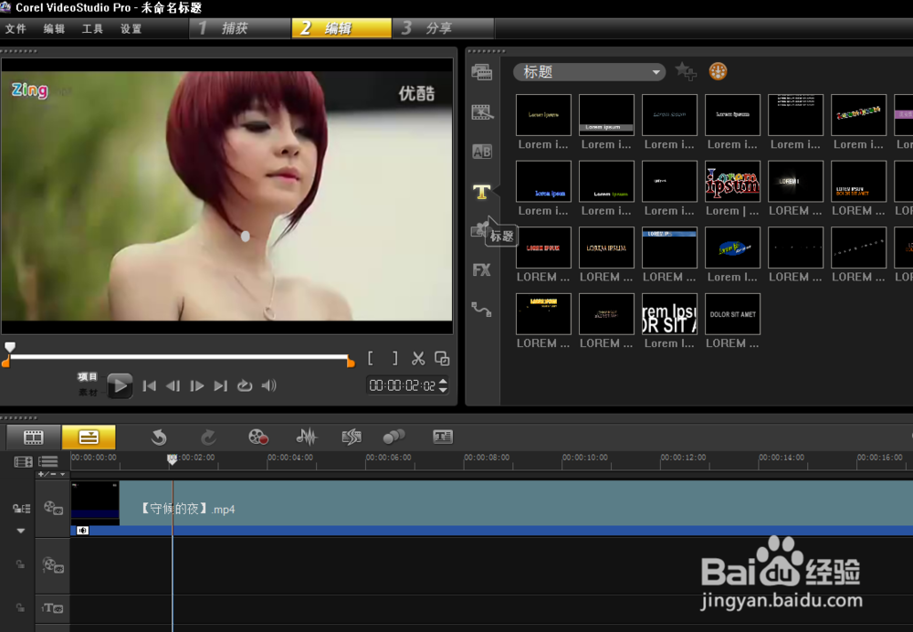Open the FX filter library icon
This screenshot has height=632, width=913.
point(481,269)
